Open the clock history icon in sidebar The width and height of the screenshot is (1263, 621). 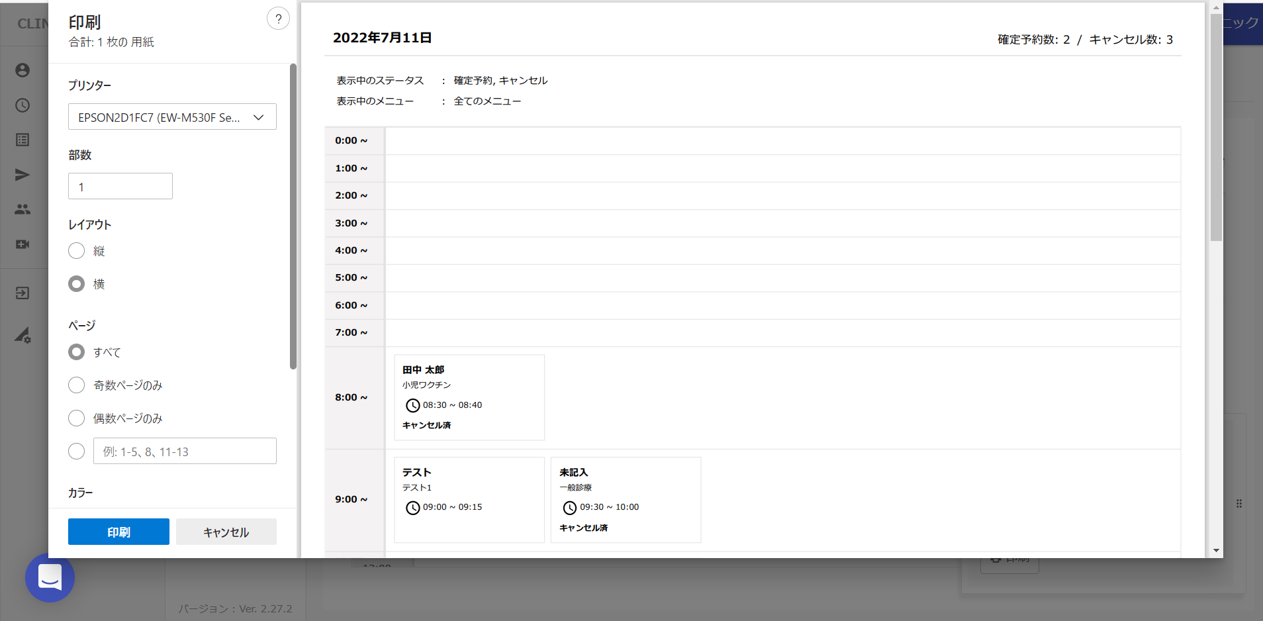click(23, 105)
